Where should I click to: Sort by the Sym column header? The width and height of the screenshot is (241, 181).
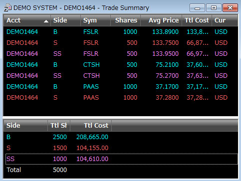tap(96, 20)
